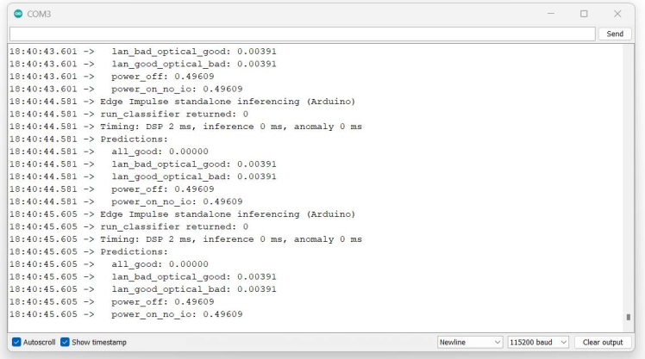645x359 pixels.
Task: Close the COM3 serial monitor
Action: [617, 14]
